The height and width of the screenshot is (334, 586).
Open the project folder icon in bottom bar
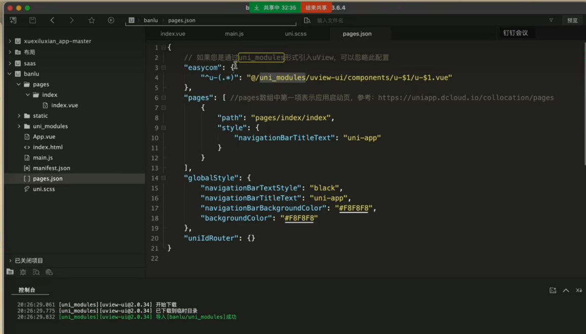pyautogui.click(x=10, y=272)
